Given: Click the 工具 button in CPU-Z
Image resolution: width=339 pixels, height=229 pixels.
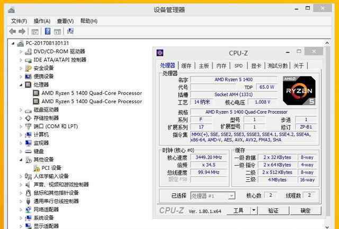Looking at the screenshot, I should [238, 210].
